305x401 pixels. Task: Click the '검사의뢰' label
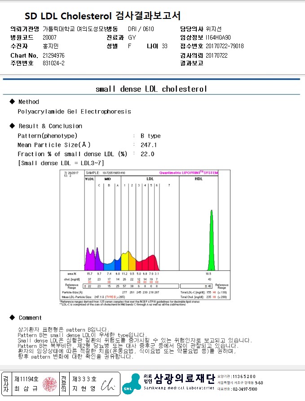pyautogui.click(x=192, y=55)
